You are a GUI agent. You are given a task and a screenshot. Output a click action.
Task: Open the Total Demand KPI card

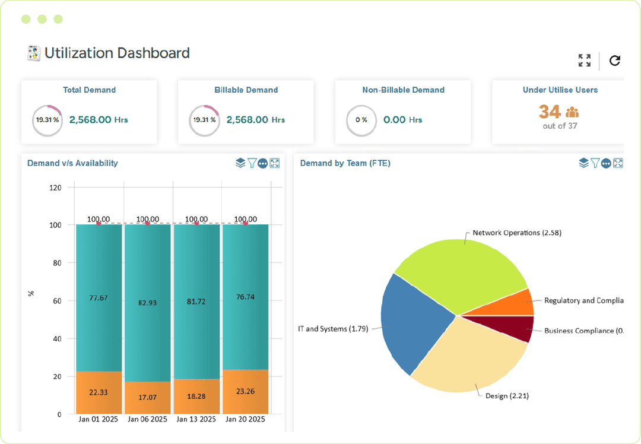(89, 112)
